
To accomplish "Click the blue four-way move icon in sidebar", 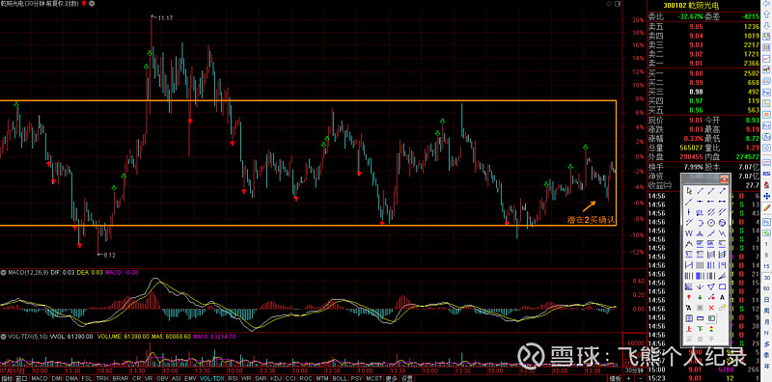I will coord(766,197).
